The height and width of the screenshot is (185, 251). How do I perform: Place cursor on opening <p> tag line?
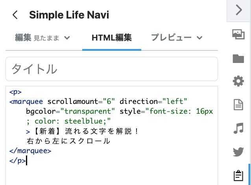coord(15,92)
